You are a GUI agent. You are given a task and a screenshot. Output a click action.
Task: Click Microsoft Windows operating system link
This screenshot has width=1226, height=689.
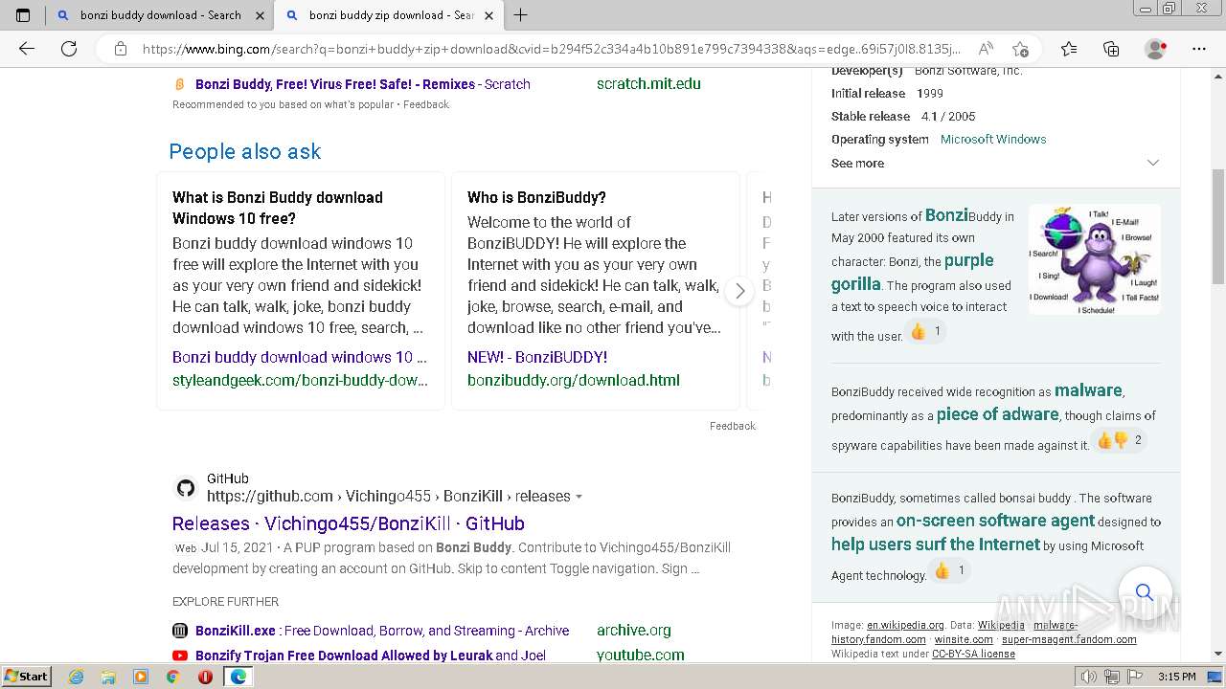993,139
